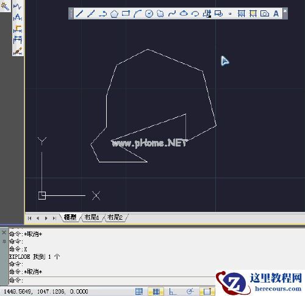
Task: Select the Line tool in draw toolbar
Action: (x=79, y=13)
